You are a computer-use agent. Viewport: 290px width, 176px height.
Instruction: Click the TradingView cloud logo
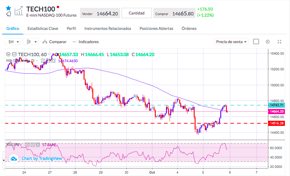[14, 159]
